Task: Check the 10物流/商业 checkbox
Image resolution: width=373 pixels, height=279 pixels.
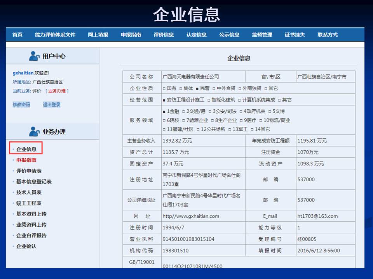Action: coord(261,121)
